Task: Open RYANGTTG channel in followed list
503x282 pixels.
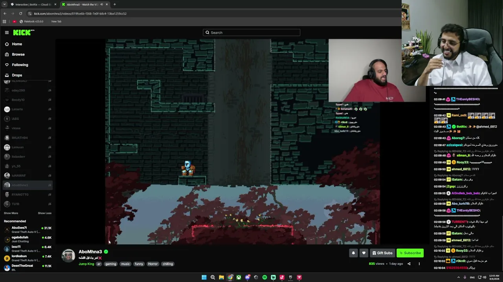Action: coord(28,194)
